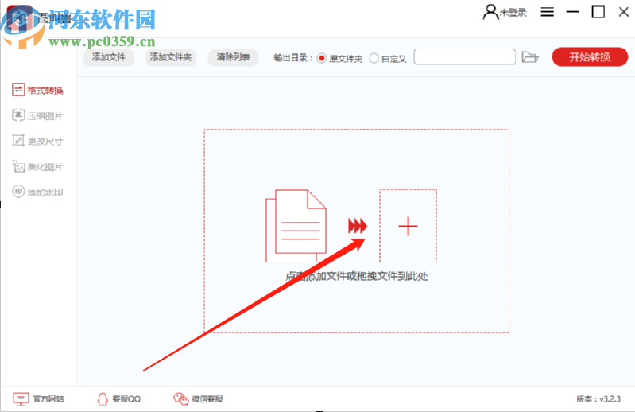Image resolution: width=635 pixels, height=412 pixels.
Task: Minimize the application window
Action: [573, 12]
